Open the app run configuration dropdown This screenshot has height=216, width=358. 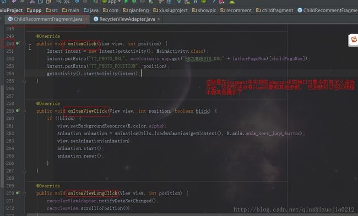[x=111, y=2]
